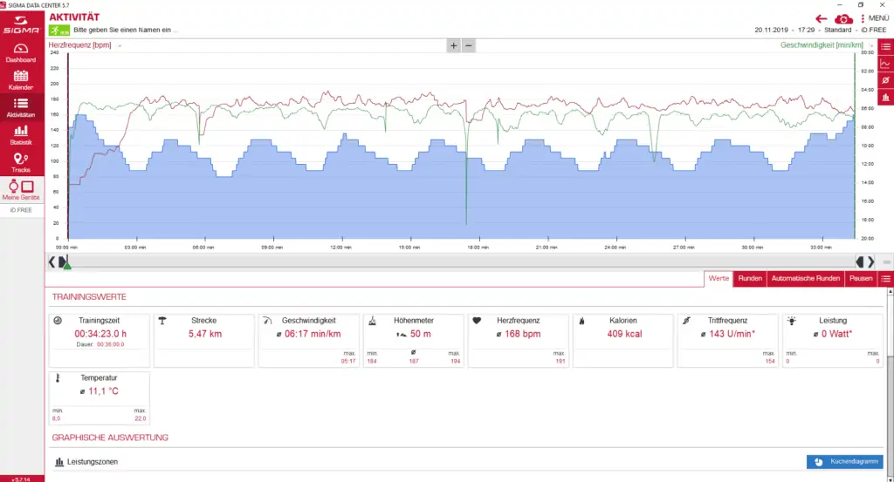Open the Dashboard from the sidebar

tap(21, 53)
